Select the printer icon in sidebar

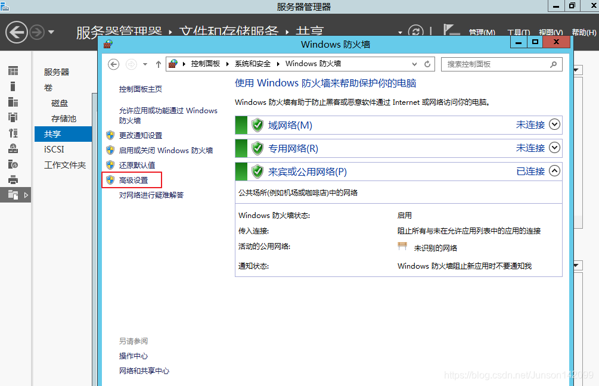13,179
